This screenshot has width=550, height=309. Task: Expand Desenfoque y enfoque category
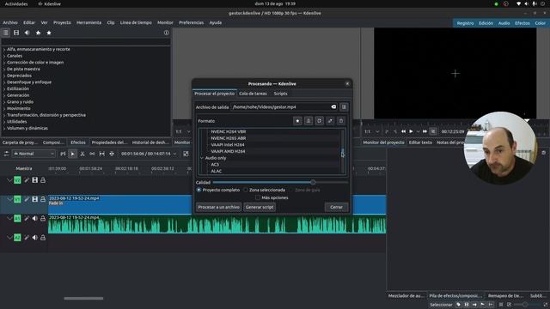(x=4, y=82)
